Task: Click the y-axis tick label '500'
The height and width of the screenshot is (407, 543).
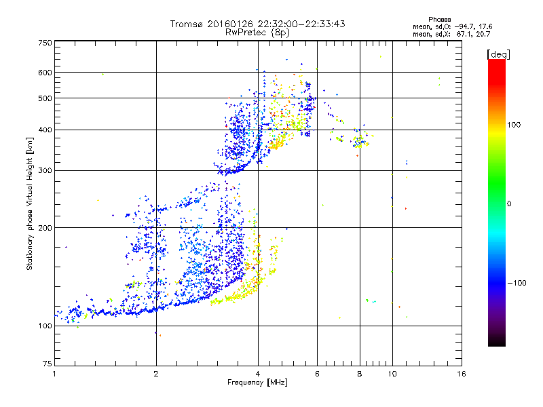Action: (x=45, y=98)
